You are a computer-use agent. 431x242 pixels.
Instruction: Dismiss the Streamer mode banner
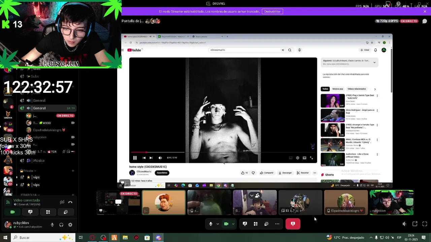[425, 11]
